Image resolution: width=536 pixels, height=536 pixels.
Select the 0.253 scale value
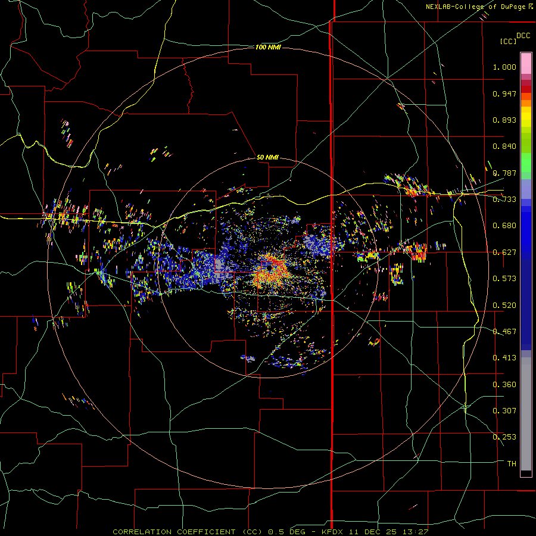point(504,437)
